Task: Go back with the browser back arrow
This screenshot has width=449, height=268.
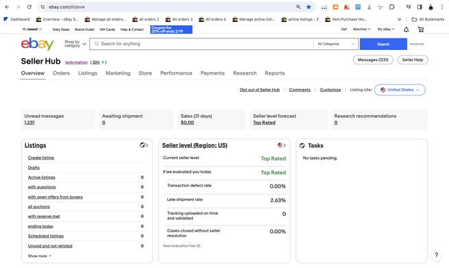Action: coord(7,7)
